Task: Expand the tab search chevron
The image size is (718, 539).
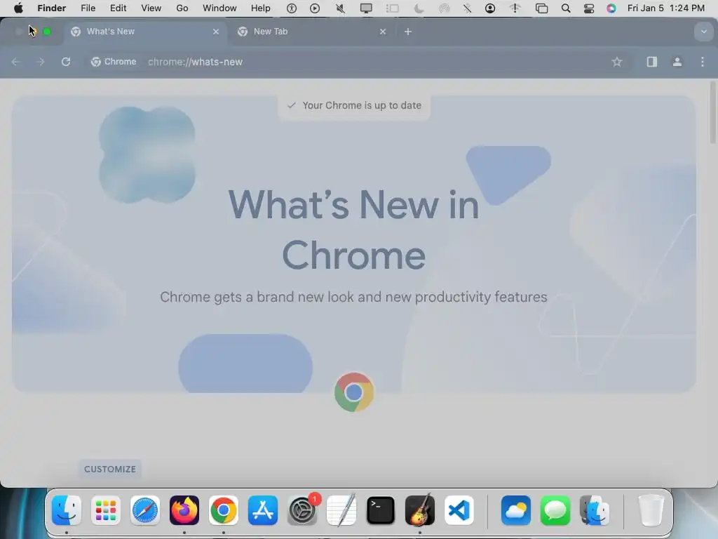Action: pyautogui.click(x=703, y=32)
